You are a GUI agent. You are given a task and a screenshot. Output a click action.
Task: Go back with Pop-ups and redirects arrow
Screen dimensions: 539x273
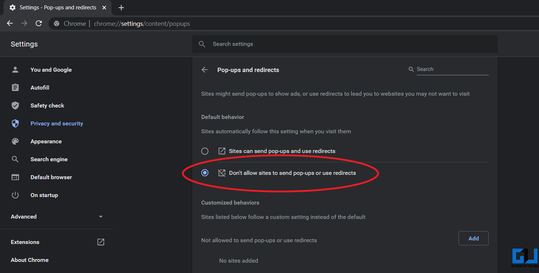click(x=205, y=70)
